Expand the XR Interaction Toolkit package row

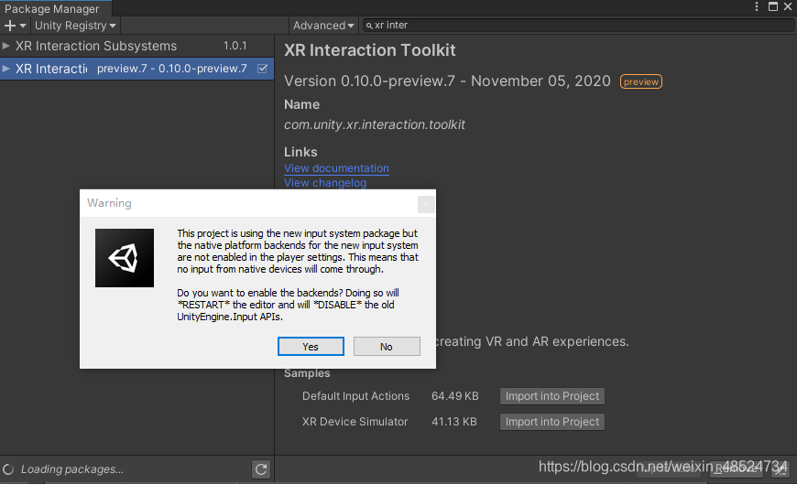[6, 69]
